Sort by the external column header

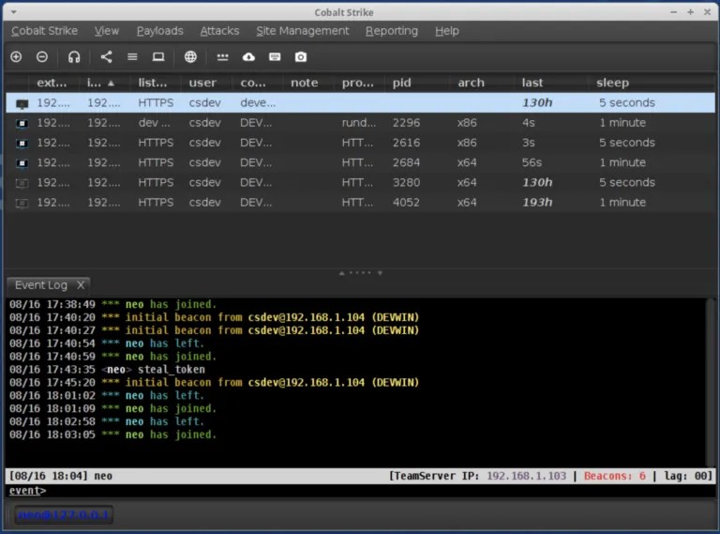pos(52,83)
